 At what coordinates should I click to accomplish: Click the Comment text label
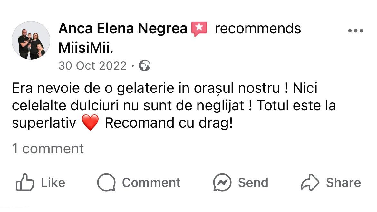pyautogui.click(x=151, y=183)
